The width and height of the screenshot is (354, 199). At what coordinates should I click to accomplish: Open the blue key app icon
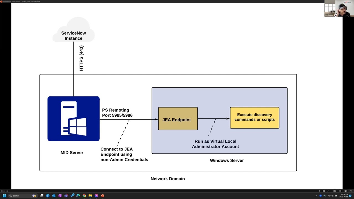point(72,195)
